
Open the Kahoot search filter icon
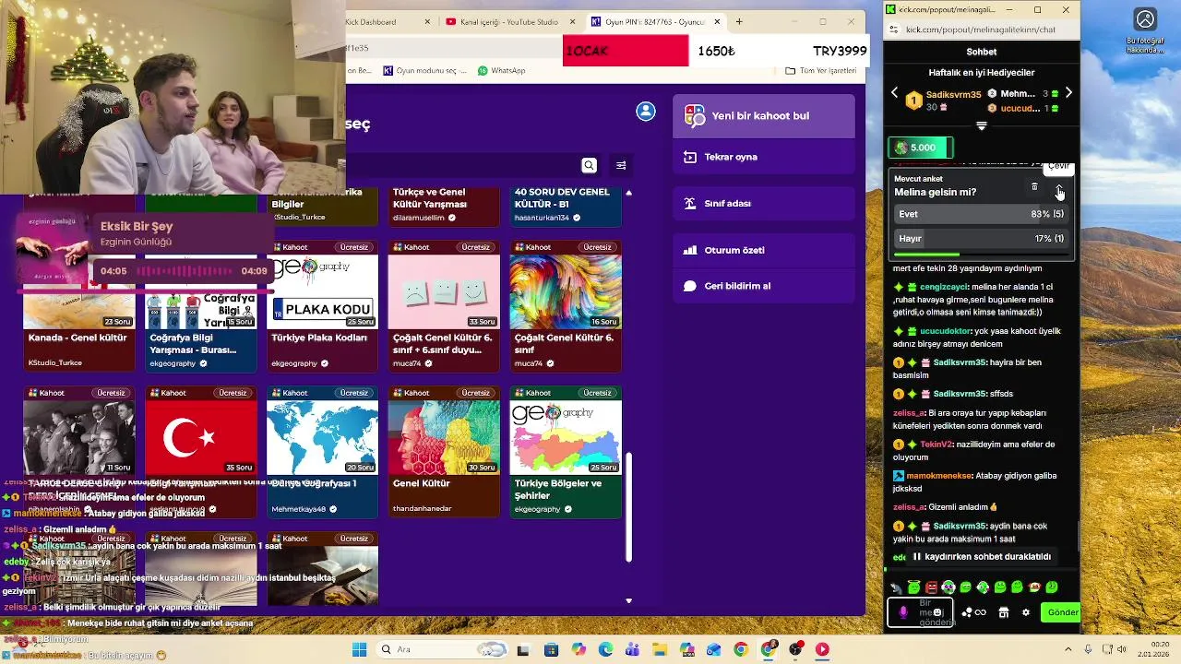coord(621,165)
